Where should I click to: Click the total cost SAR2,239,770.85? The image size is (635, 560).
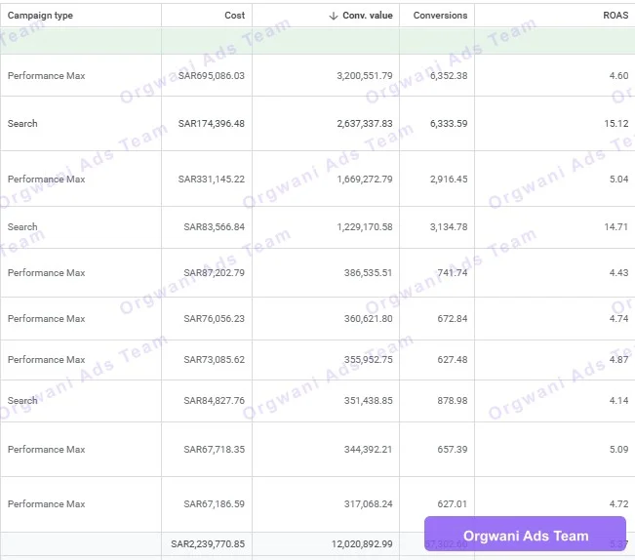[x=208, y=544]
